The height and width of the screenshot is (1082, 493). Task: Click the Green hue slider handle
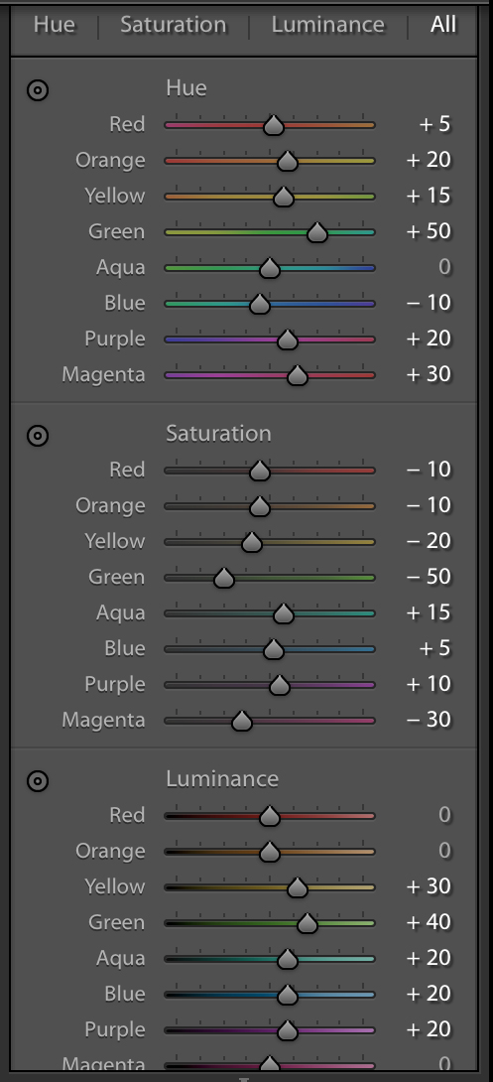click(x=317, y=232)
